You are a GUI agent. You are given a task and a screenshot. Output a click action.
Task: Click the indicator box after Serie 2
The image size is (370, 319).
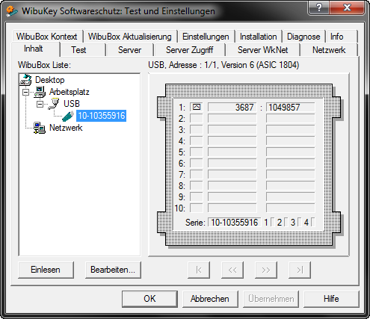[286, 222]
